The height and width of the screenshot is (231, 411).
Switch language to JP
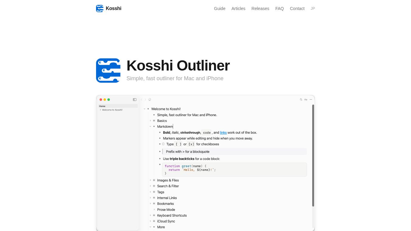[x=313, y=9]
